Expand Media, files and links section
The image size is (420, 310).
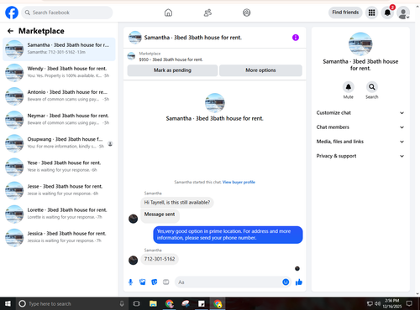point(360,142)
